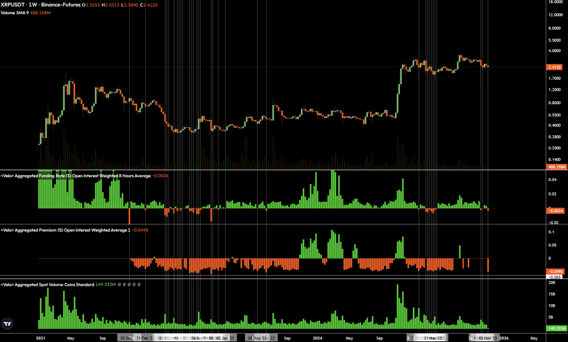Select the Aggregated Funding Rate indicator legend
Image resolution: width=568 pixels, height=342 pixels.
[76, 175]
